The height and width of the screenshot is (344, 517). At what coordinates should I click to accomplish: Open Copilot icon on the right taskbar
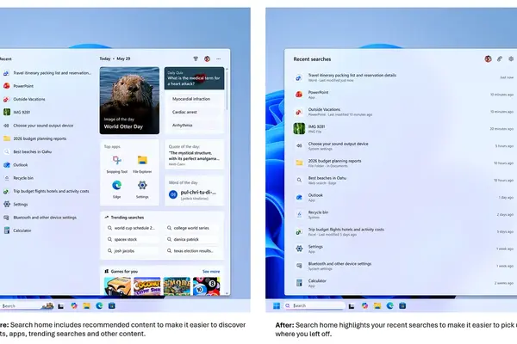364,306
